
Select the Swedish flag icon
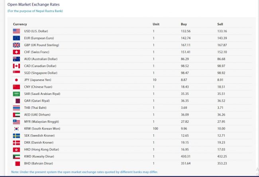[16, 136]
